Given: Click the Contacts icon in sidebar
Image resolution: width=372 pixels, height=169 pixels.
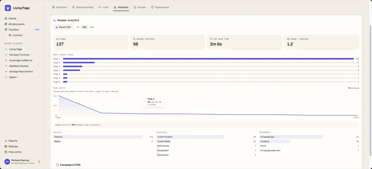Looking at the screenshot, I should point(10,35).
